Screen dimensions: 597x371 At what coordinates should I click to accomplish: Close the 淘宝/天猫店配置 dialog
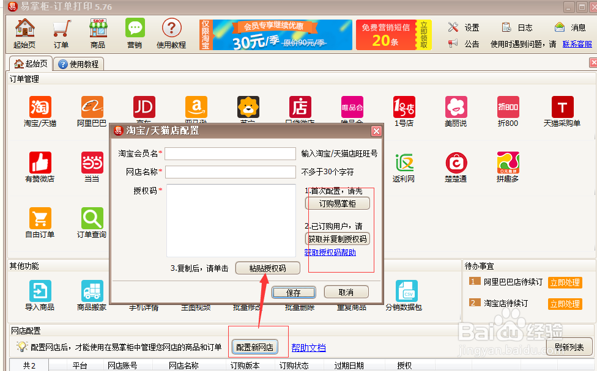pyautogui.click(x=376, y=131)
